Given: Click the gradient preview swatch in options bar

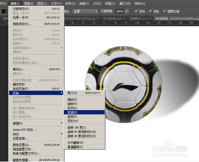Looking at the screenshot, I should 5,11.
